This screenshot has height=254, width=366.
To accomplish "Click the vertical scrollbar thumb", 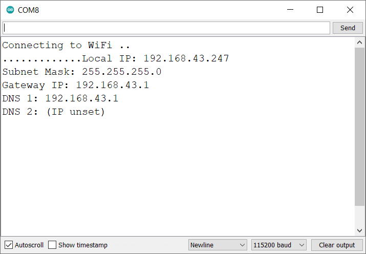I will tap(359, 128).
